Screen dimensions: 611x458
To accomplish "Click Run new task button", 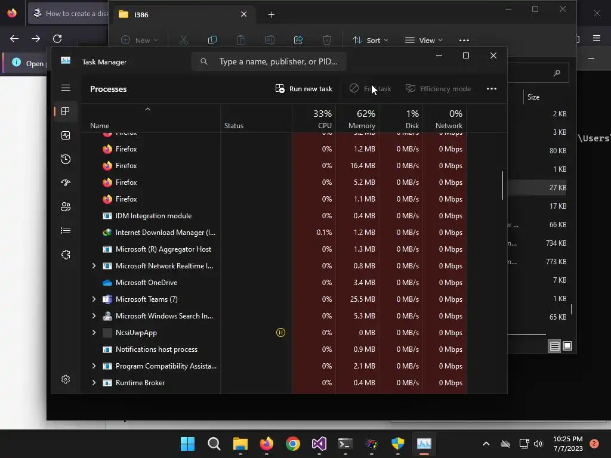I will click(x=304, y=89).
